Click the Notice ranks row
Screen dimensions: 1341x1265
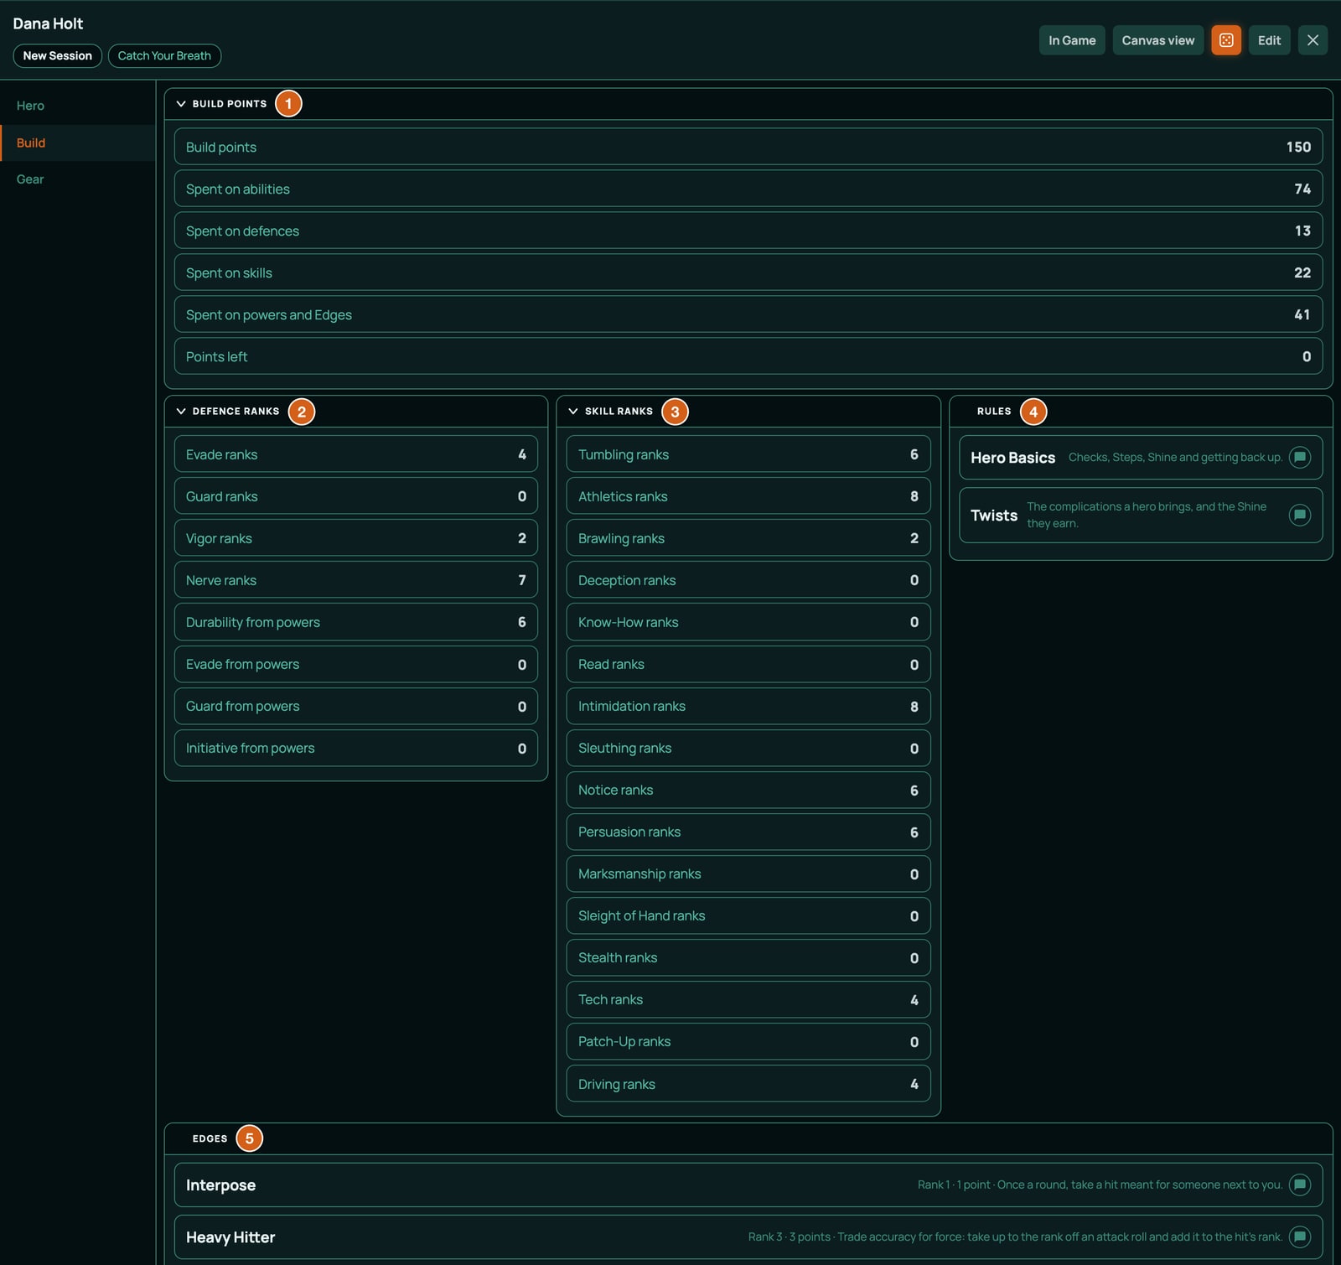[748, 790]
